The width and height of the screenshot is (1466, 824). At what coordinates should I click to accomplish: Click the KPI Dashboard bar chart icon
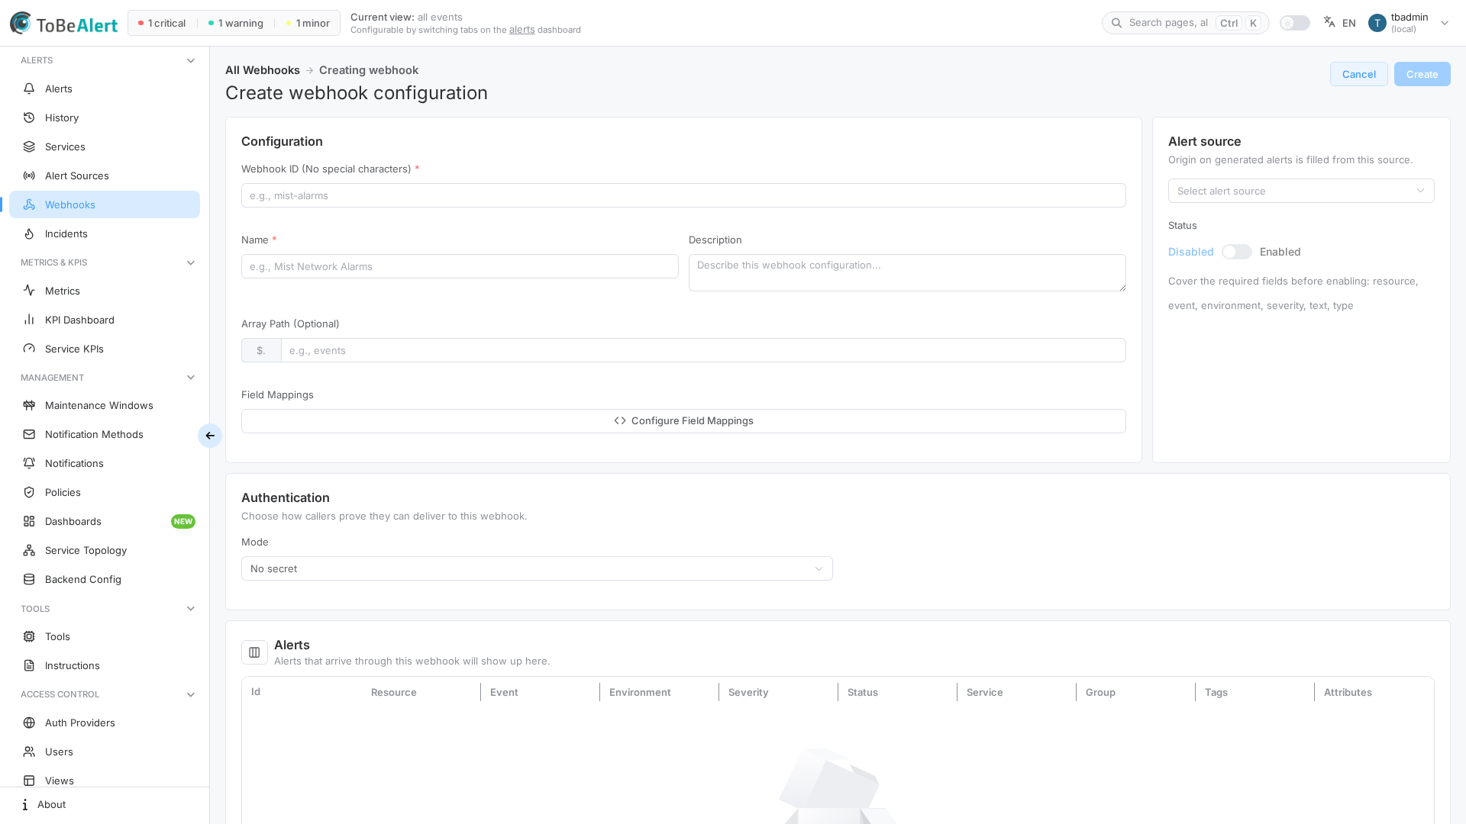coord(29,320)
